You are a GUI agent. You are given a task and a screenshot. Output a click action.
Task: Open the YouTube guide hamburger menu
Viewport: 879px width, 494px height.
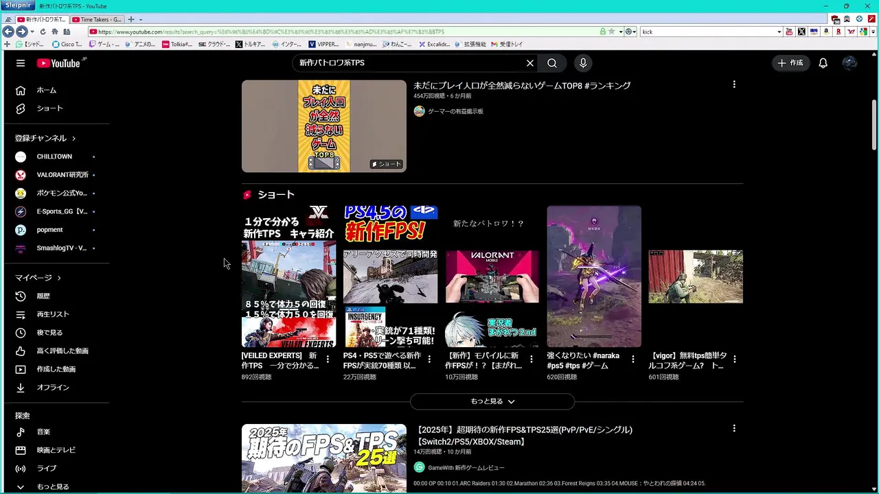[x=21, y=63]
